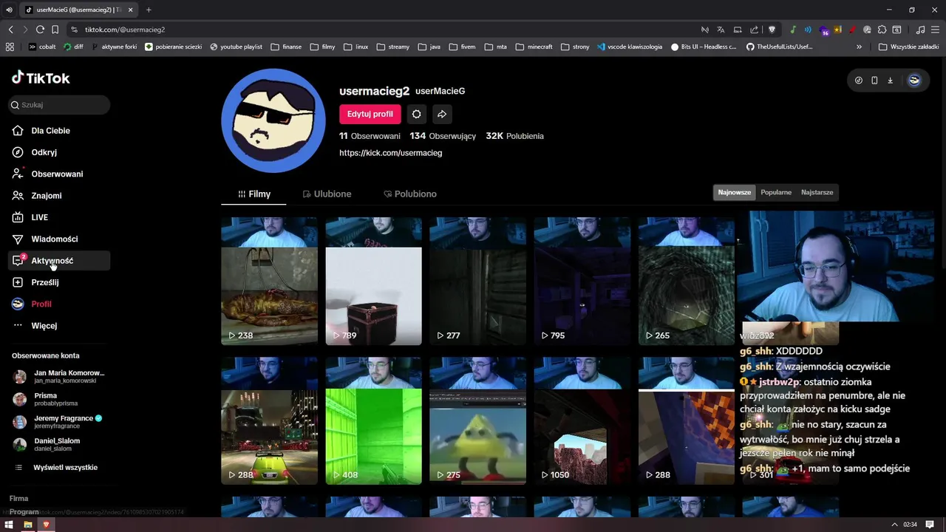The width and height of the screenshot is (946, 532).
Task: Open profile settings gear icon
Action: pos(417,114)
